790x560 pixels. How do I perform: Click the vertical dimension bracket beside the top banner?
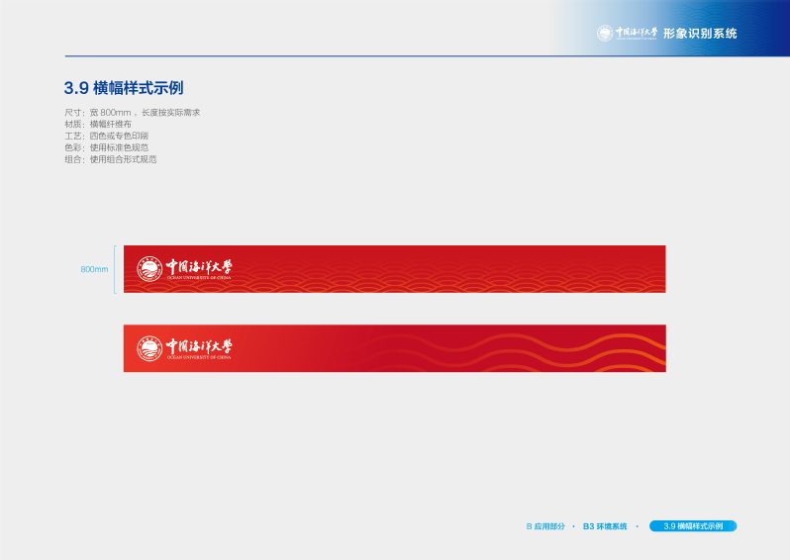[x=116, y=269]
